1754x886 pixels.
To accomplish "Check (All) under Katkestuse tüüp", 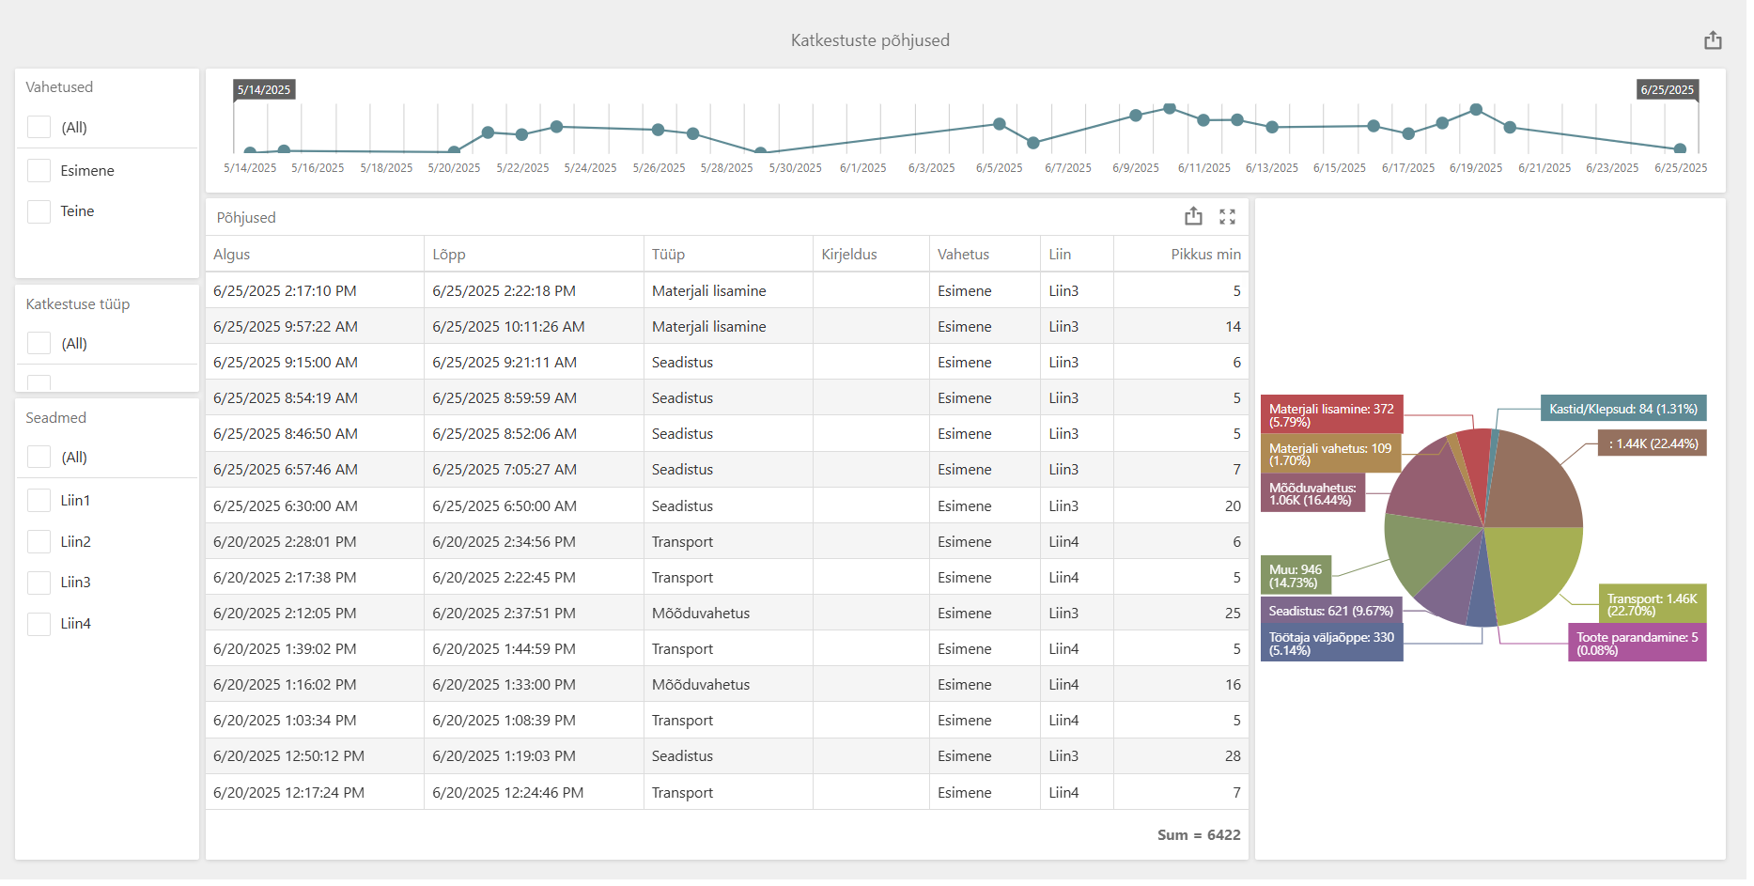I will click(39, 344).
